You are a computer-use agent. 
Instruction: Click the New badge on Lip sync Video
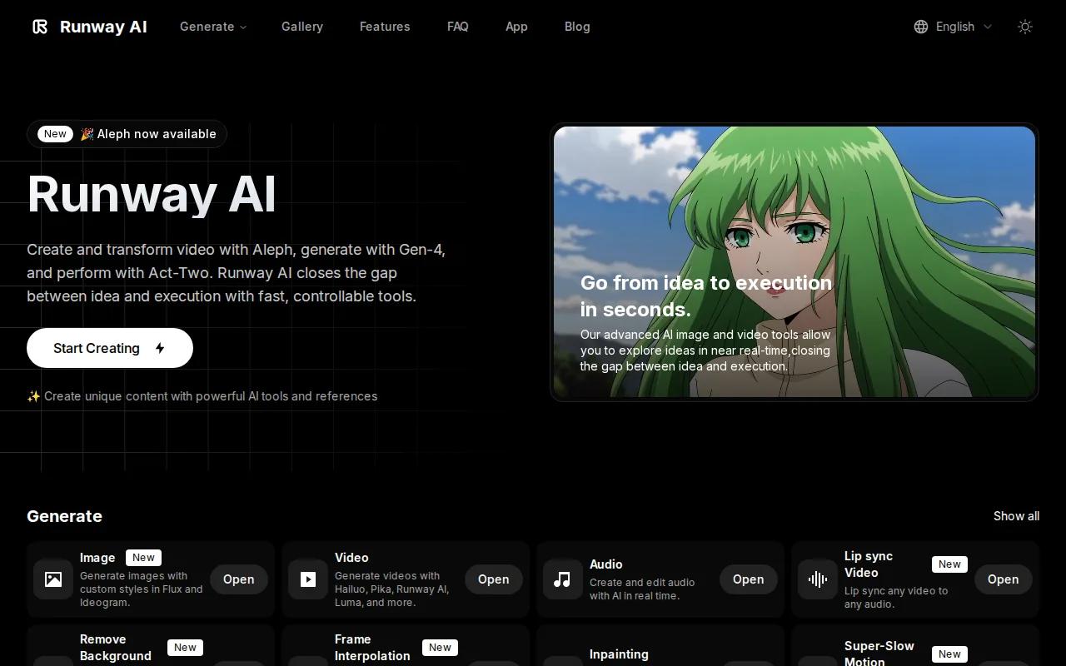coord(949,564)
